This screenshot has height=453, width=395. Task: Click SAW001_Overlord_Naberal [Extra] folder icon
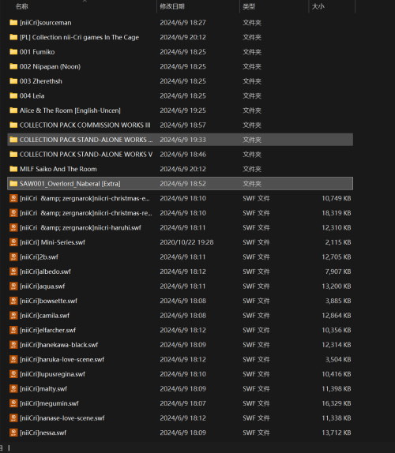pyautogui.click(x=13, y=184)
